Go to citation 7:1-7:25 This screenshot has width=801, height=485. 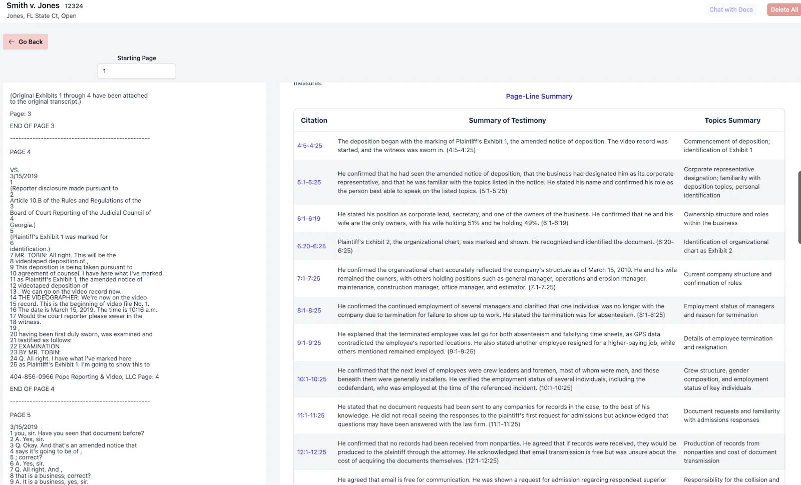(308, 278)
